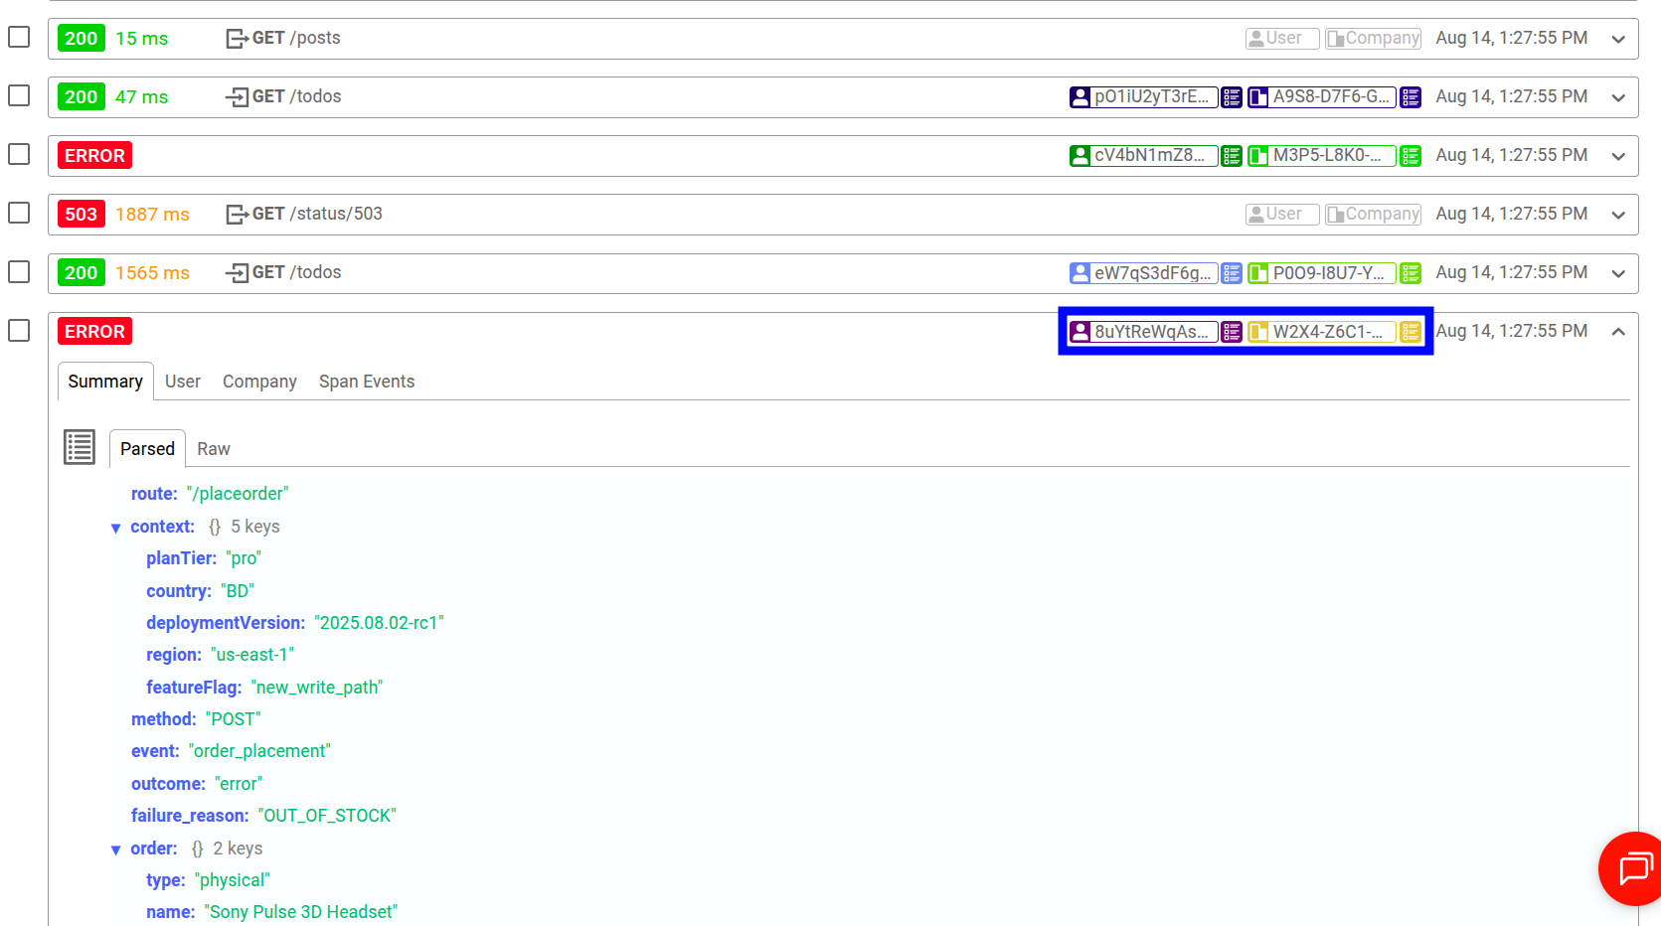Click the yellow list icon next to W2X4-Z6C1 company token

(x=1411, y=332)
